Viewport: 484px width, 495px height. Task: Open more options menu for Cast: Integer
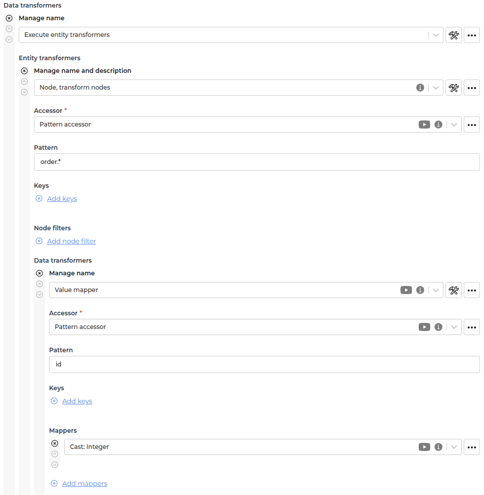(x=472, y=447)
